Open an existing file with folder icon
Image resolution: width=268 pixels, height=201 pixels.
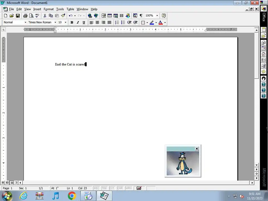point(12,16)
